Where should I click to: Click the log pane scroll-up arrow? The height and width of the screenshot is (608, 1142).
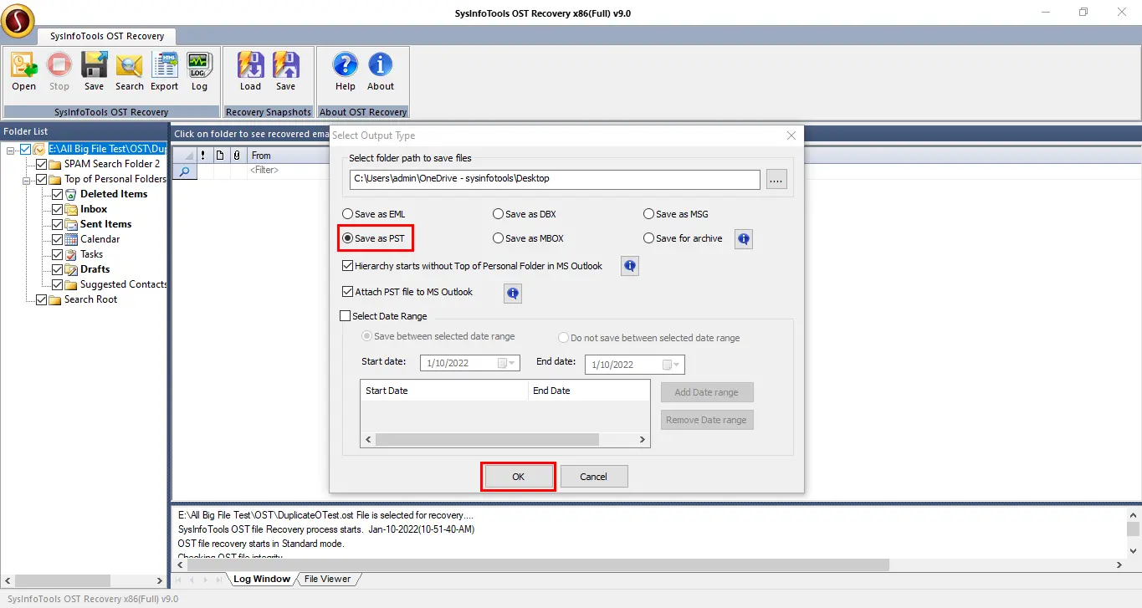pos(1133,514)
